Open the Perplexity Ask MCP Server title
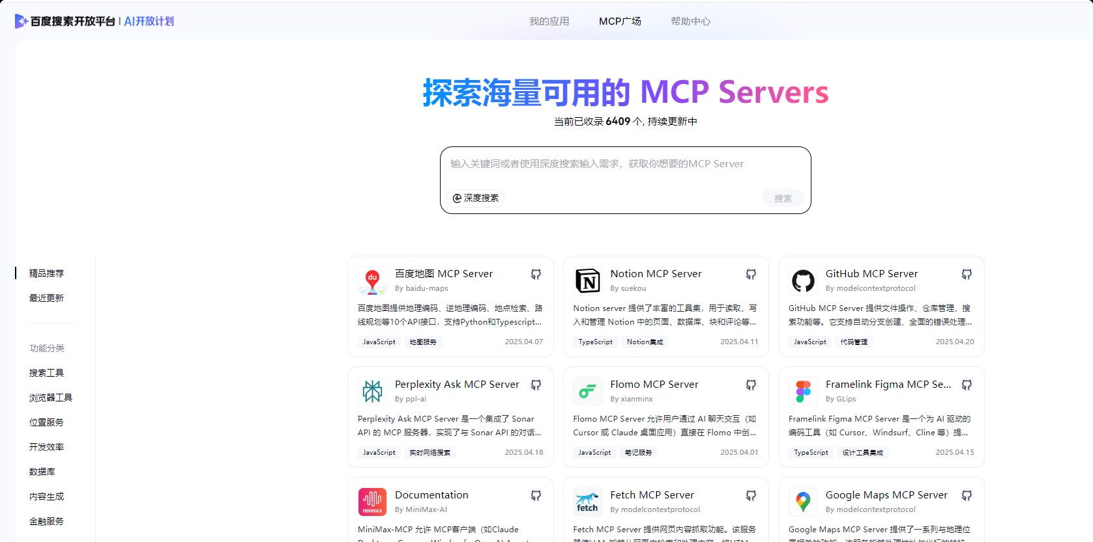 [457, 385]
